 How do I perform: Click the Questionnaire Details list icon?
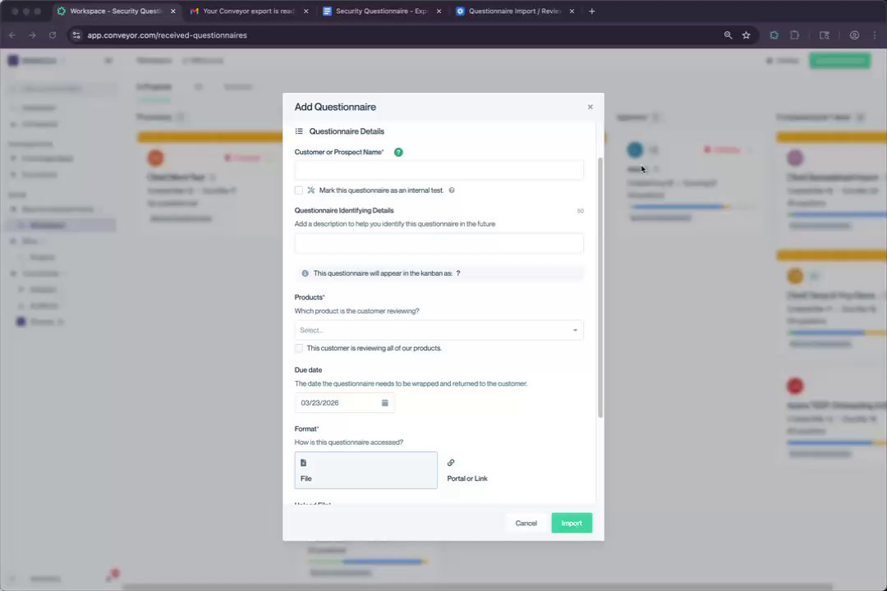[299, 131]
